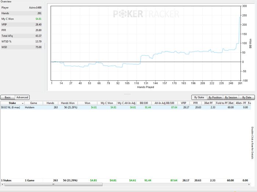Sort by the 4Bet+ PF column header
The image size is (257, 192).
(241, 103)
